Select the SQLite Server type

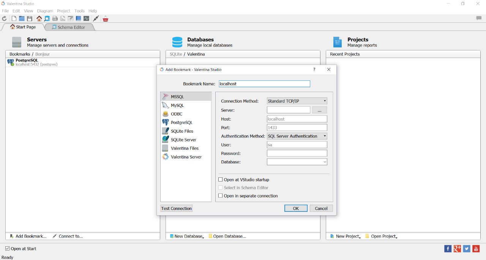coord(186,139)
